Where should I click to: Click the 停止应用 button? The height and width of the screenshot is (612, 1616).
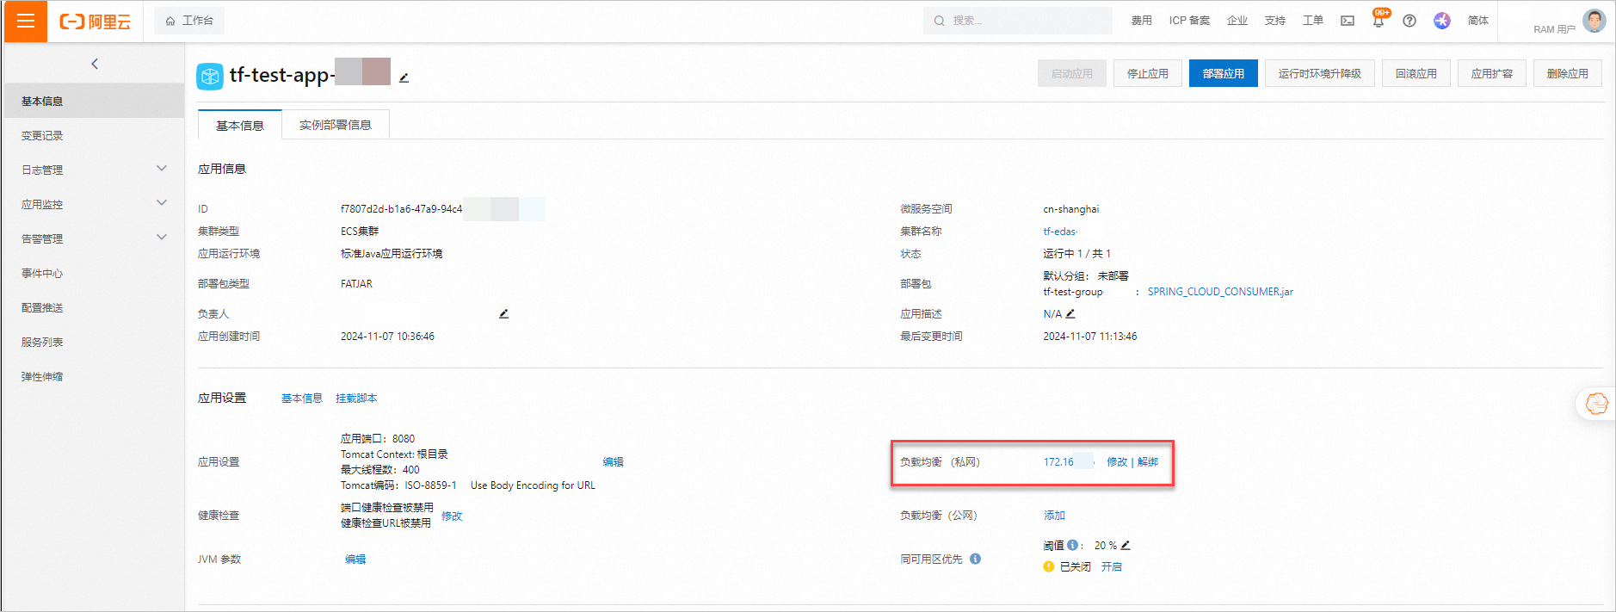point(1148,73)
